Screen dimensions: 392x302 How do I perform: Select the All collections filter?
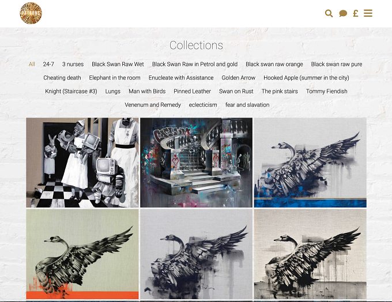[32, 64]
